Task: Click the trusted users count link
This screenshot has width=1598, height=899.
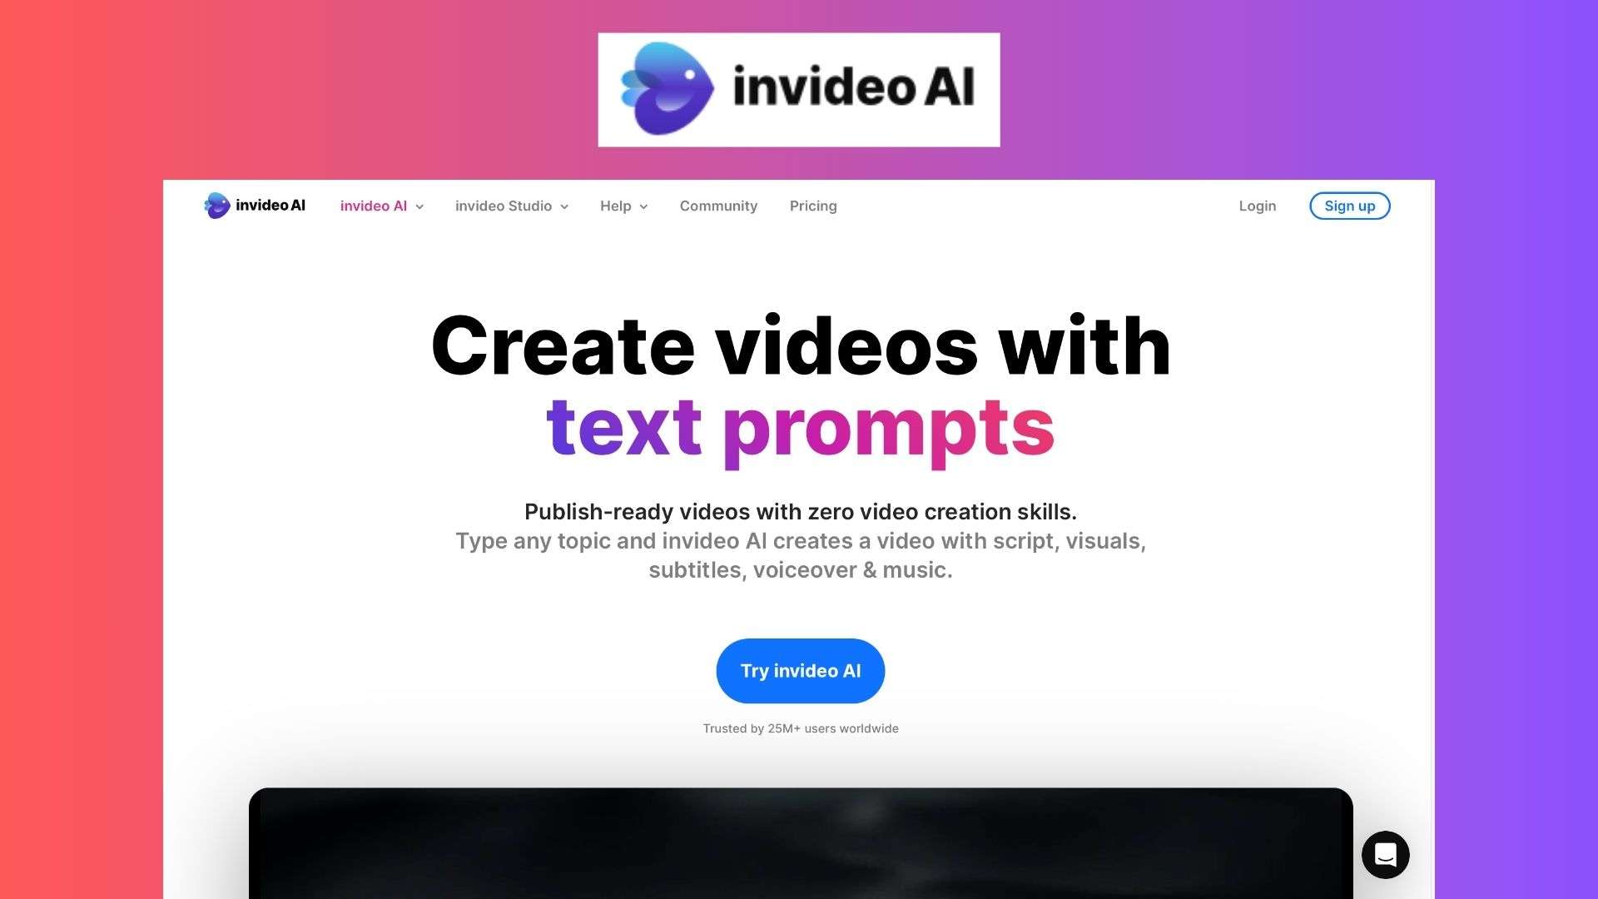Action: tap(800, 728)
